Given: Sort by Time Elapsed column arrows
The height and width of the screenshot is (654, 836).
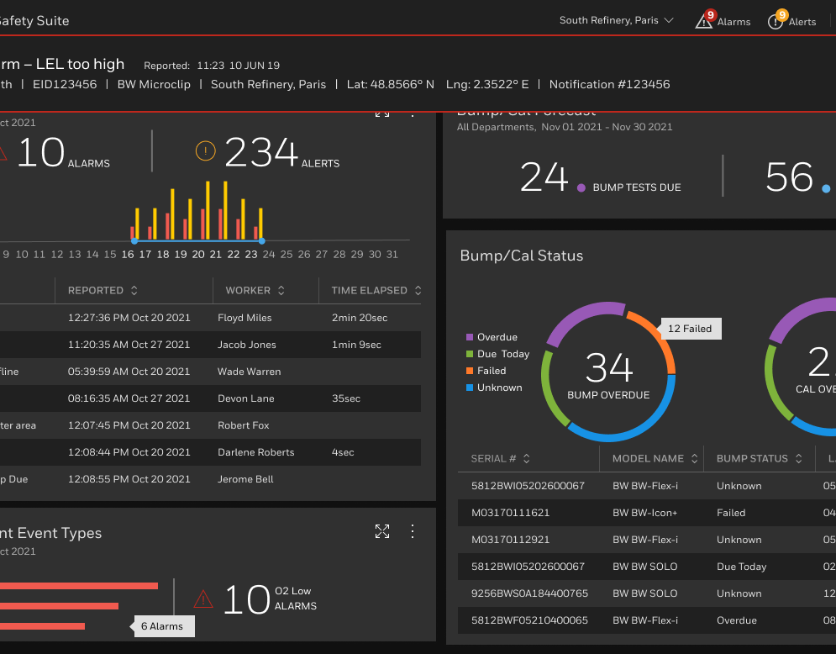Looking at the screenshot, I should [x=418, y=290].
